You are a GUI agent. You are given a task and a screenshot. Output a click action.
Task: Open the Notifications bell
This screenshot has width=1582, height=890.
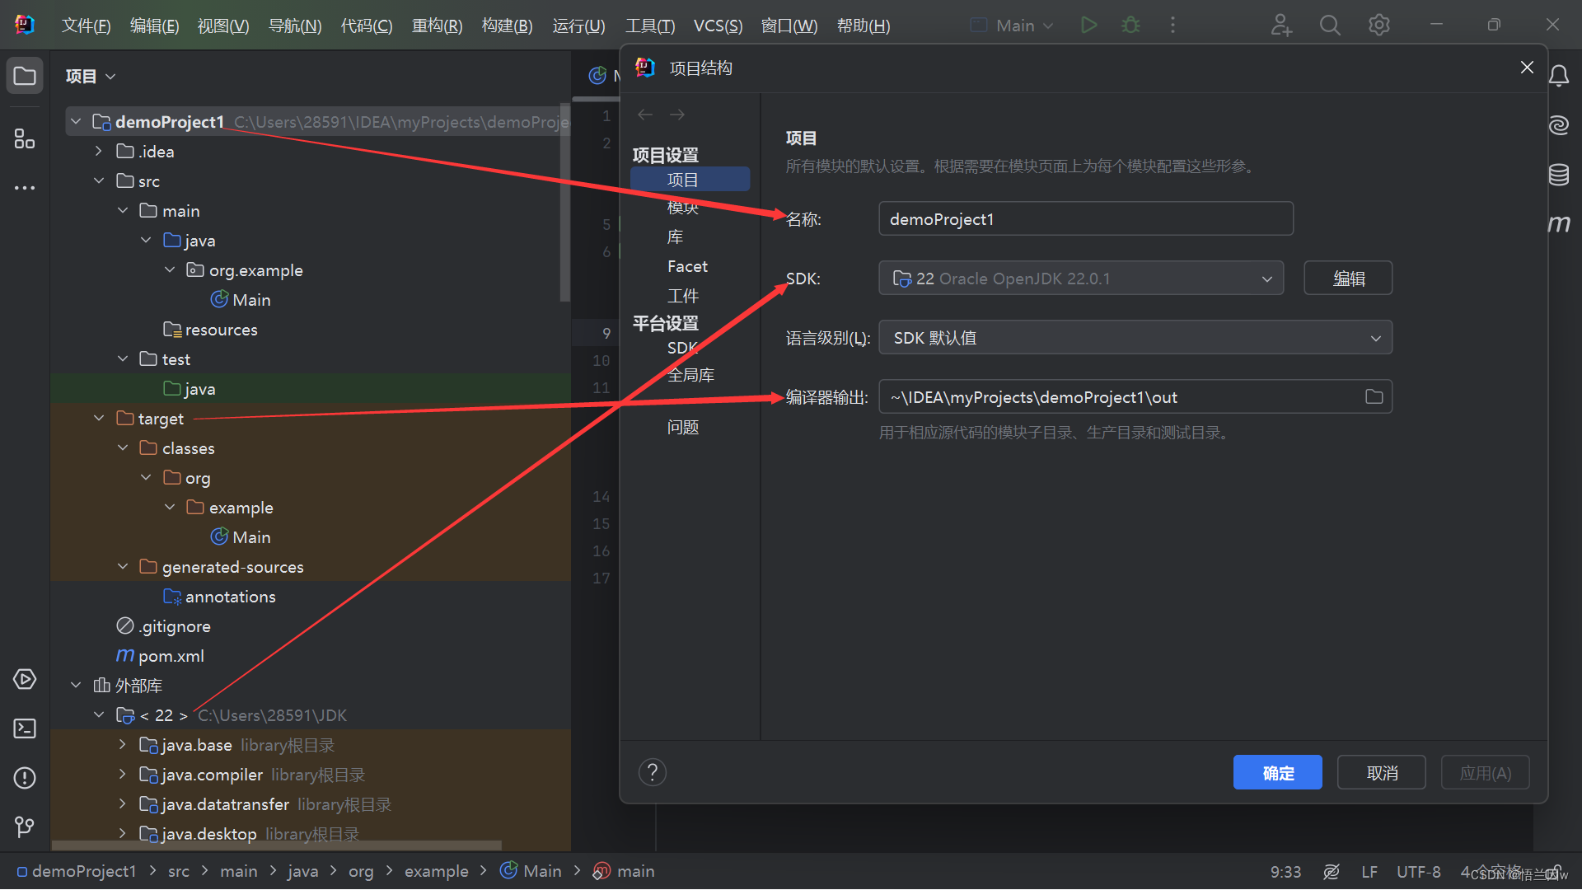1558,77
